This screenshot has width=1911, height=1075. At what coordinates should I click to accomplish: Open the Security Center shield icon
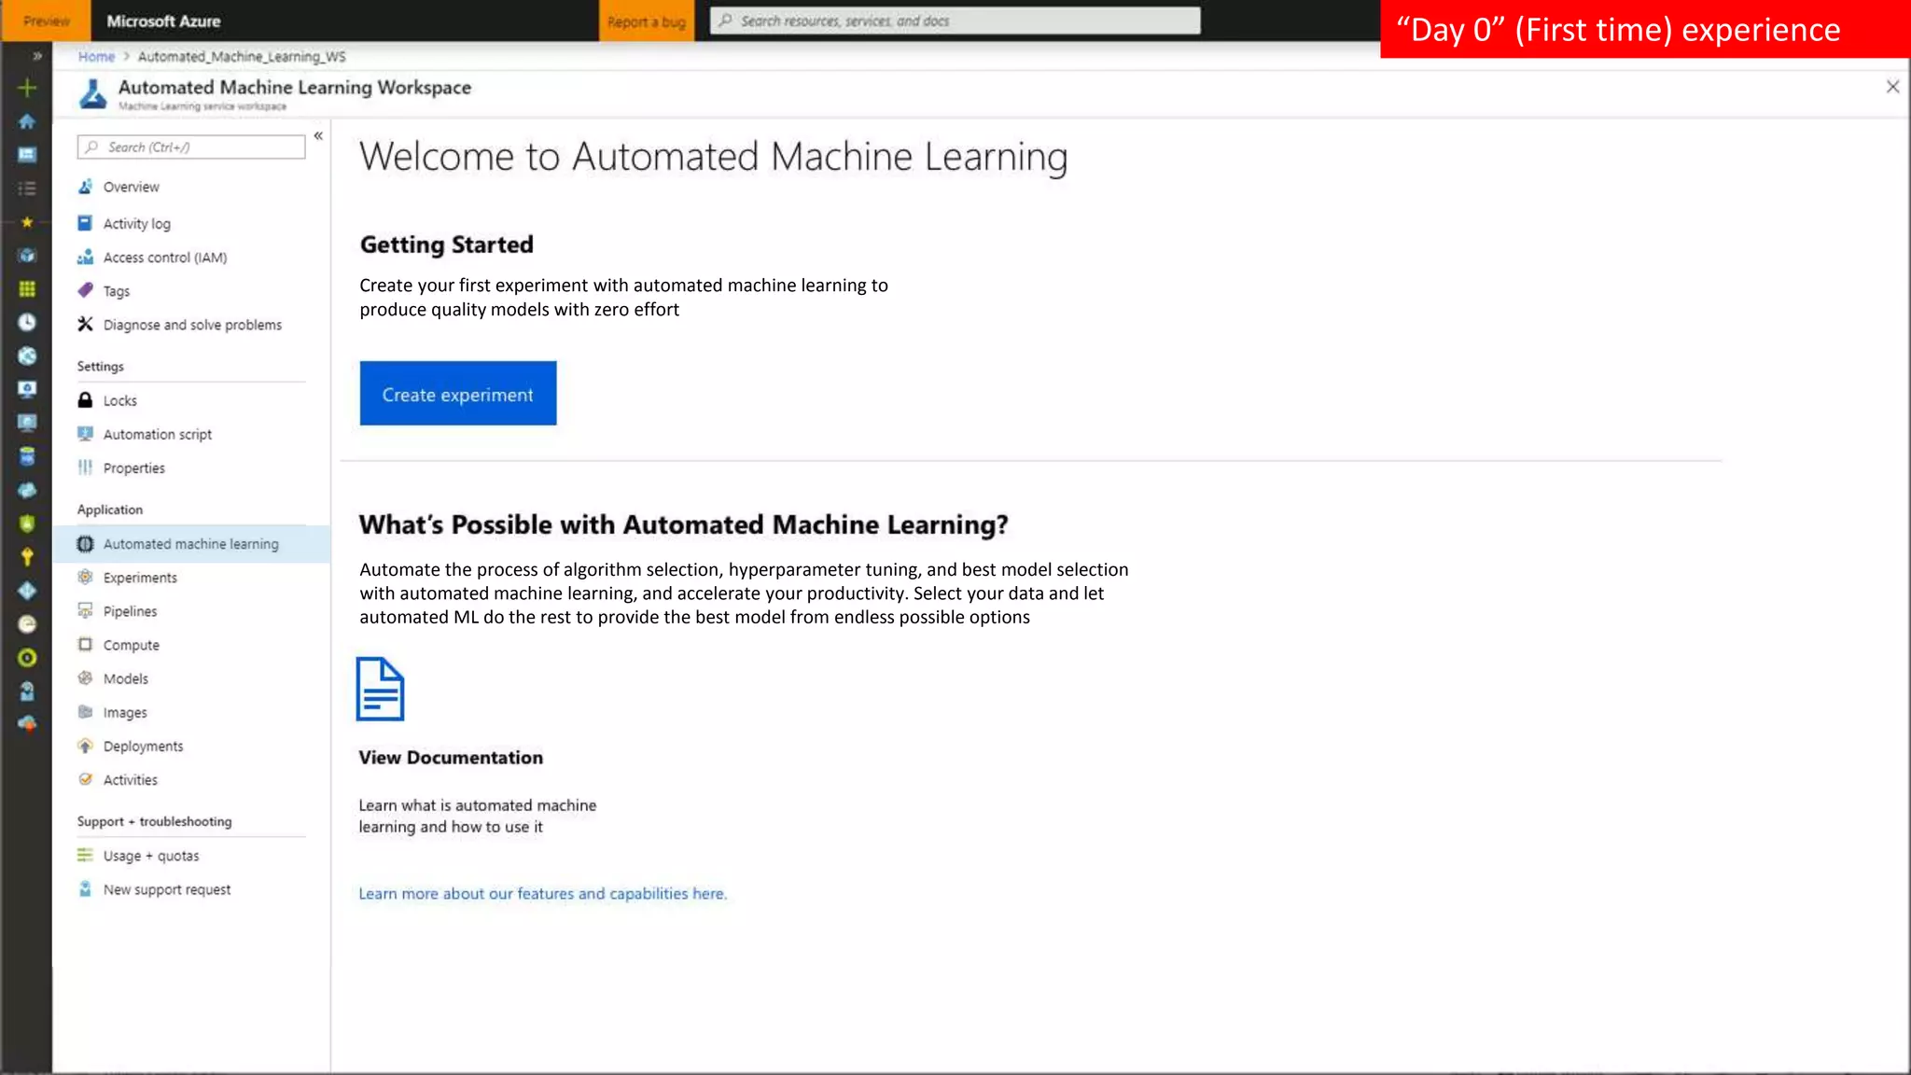pyautogui.click(x=27, y=524)
